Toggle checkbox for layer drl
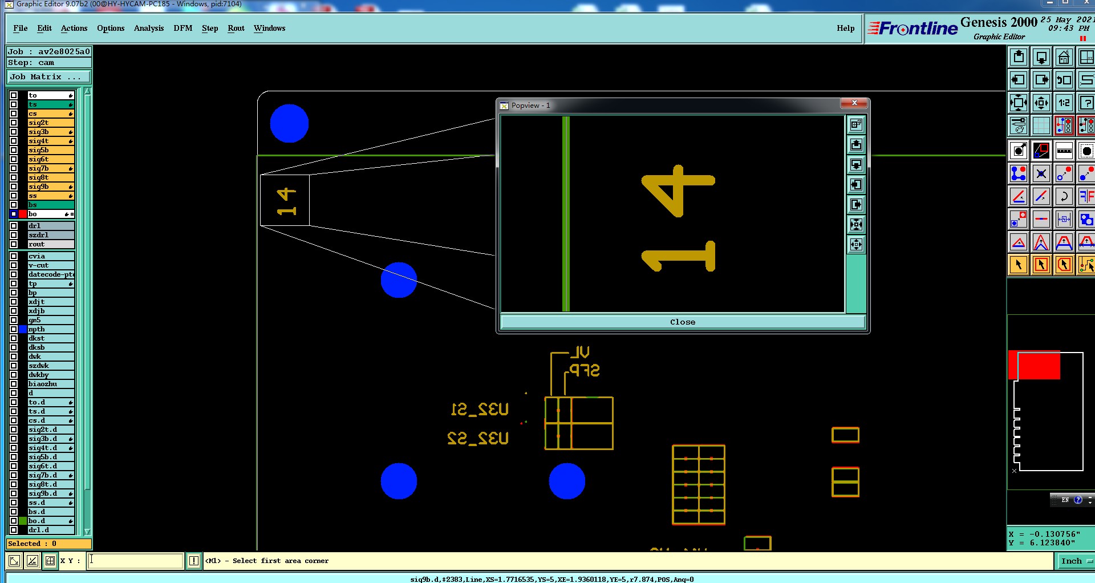This screenshot has width=1095, height=583. tap(14, 226)
